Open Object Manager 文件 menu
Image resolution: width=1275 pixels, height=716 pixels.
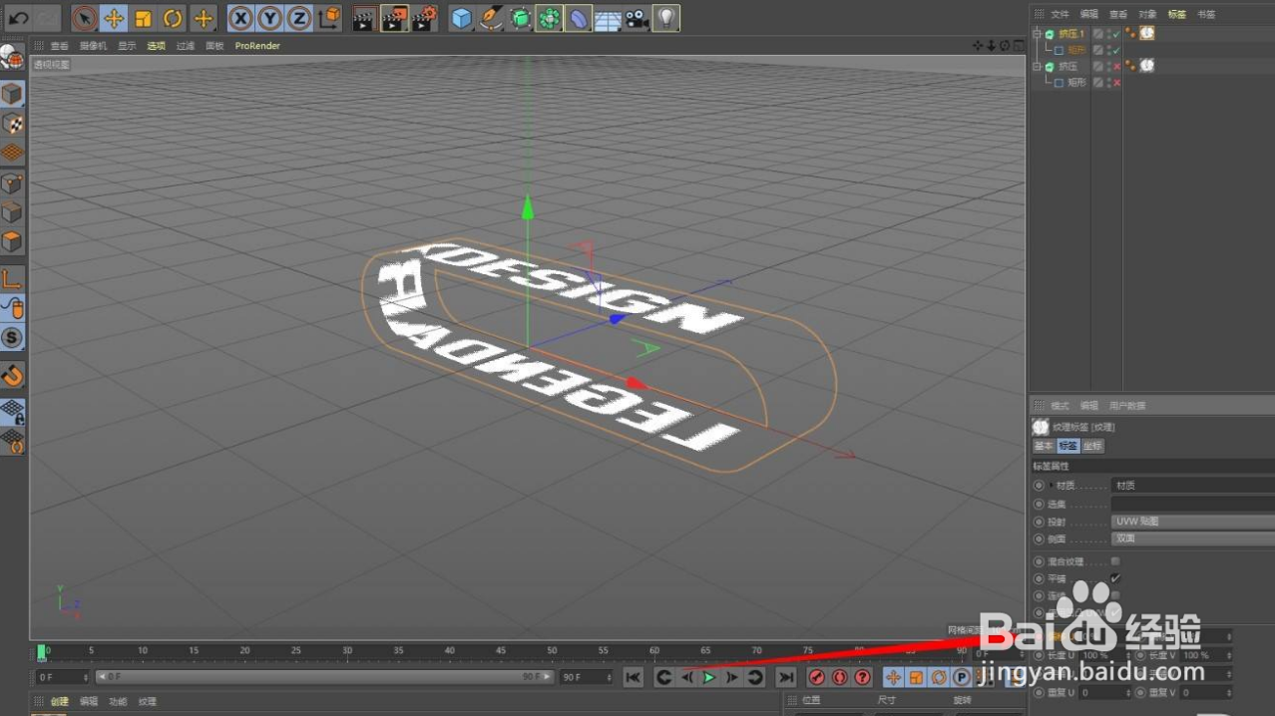[1060, 14]
